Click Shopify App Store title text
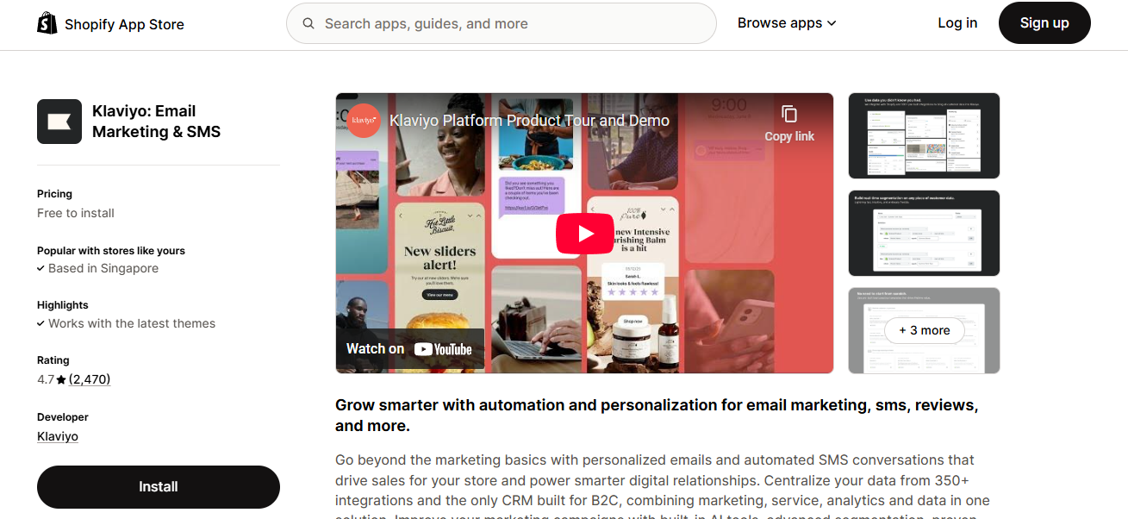1128x519 pixels. click(x=124, y=24)
